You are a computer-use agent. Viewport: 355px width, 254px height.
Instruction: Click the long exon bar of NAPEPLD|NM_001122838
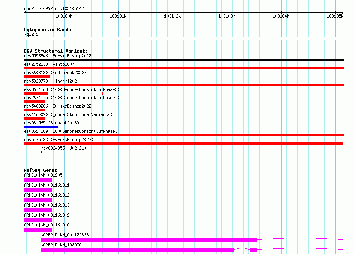[x=149, y=240]
